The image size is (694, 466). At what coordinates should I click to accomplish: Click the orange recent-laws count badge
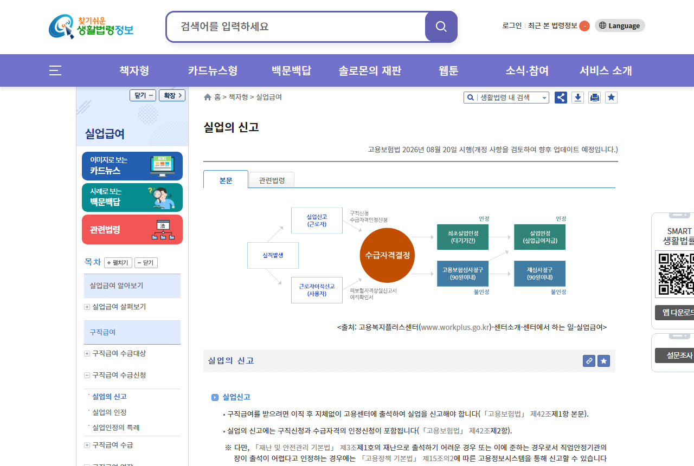pos(584,26)
